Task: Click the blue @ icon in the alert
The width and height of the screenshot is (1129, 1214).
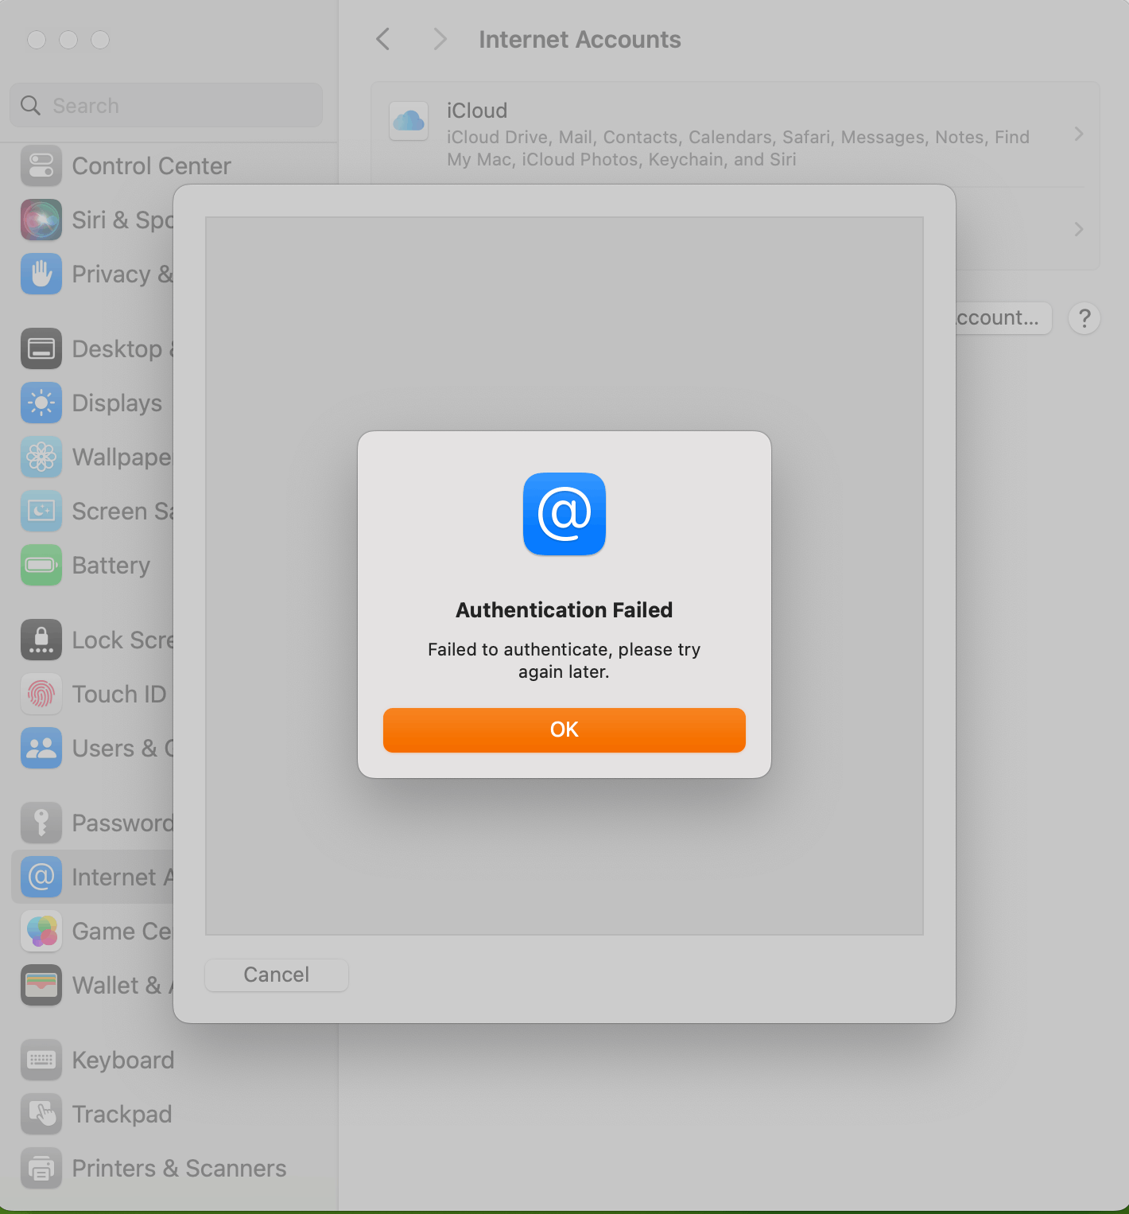Action: [564, 514]
